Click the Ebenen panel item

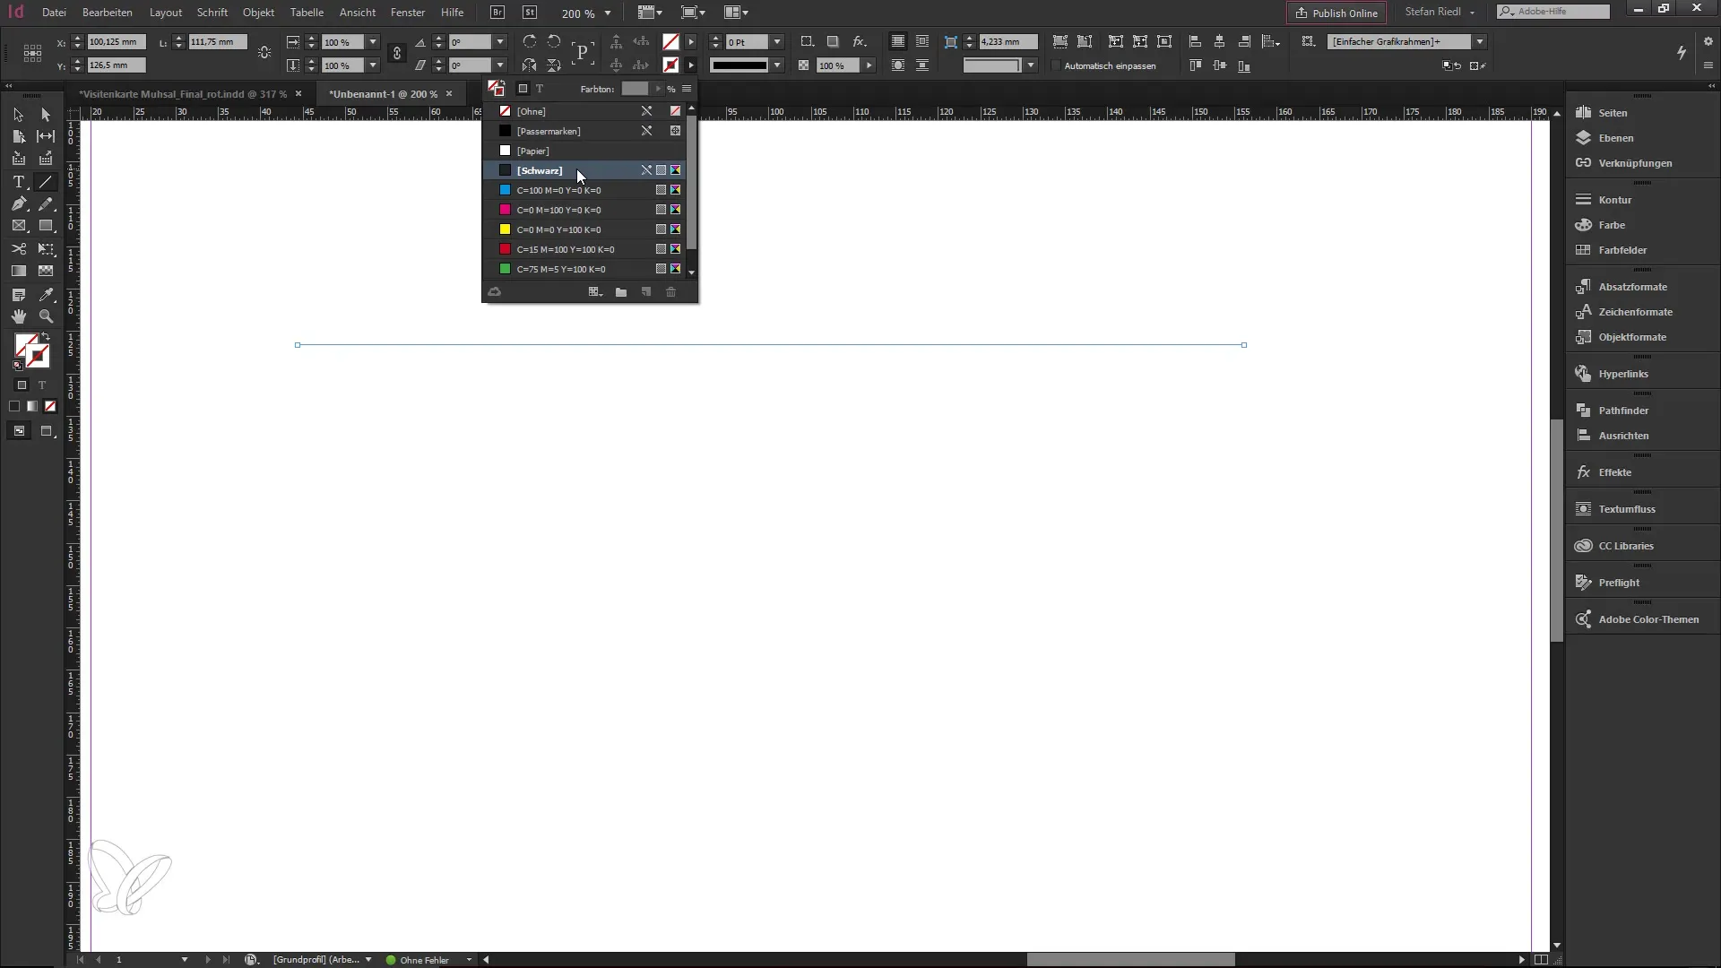point(1616,137)
